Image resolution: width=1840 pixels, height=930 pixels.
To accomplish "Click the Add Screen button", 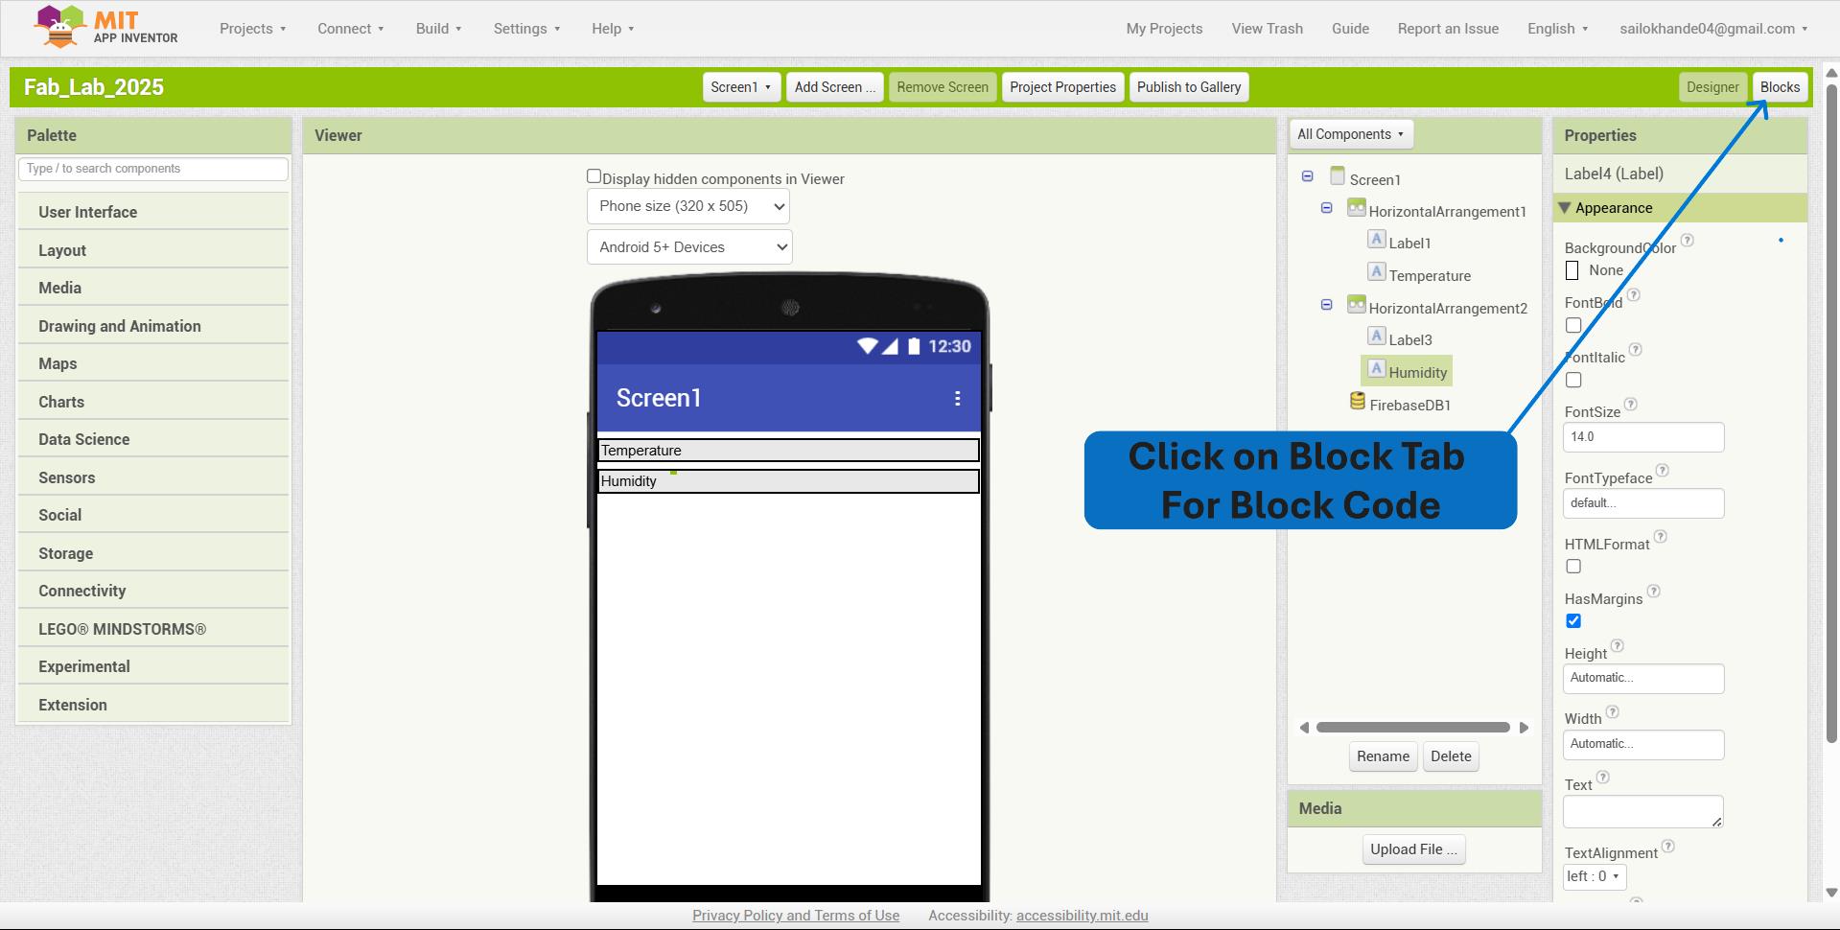I will tap(835, 87).
